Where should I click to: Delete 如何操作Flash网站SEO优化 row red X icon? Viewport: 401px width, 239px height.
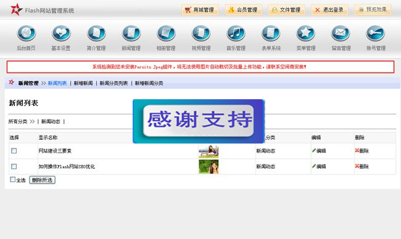point(357,166)
